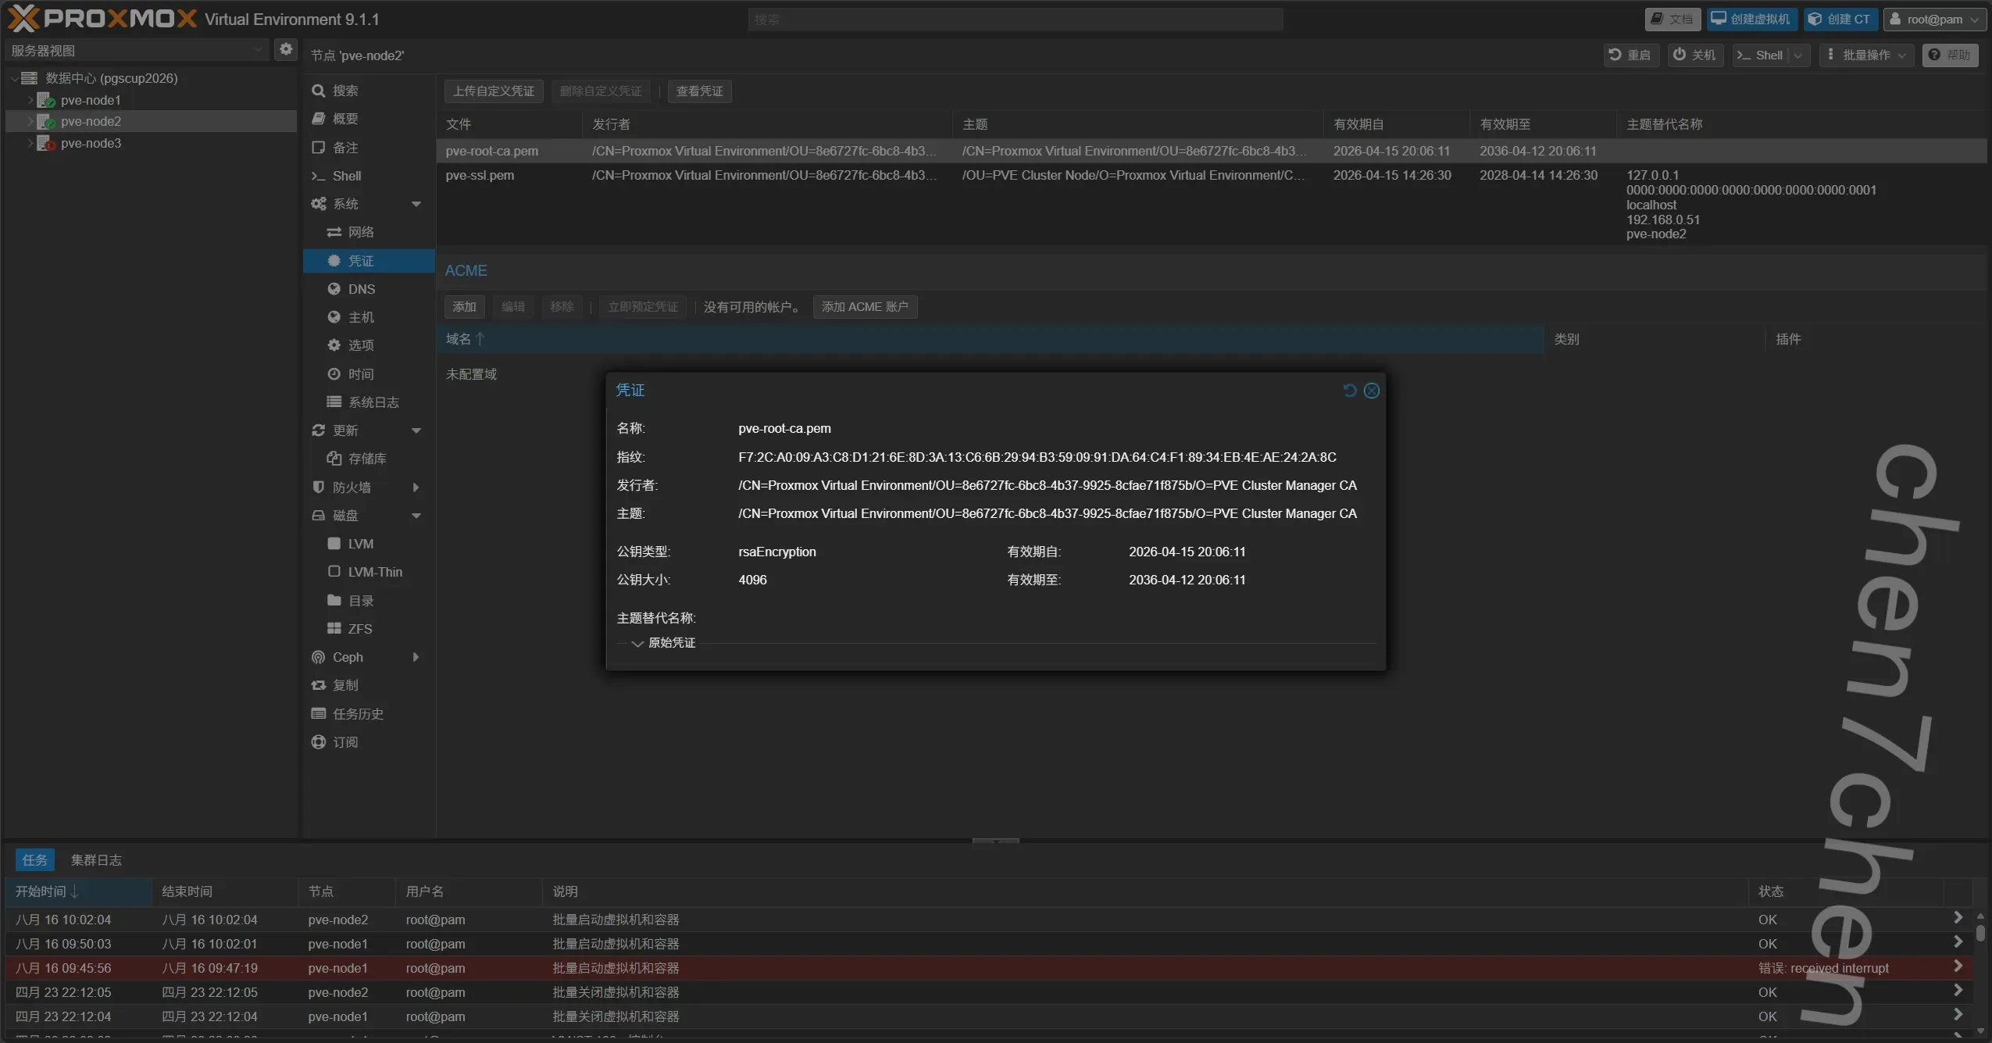Click the server view settings gear icon
1992x1043 pixels.
[x=286, y=49]
